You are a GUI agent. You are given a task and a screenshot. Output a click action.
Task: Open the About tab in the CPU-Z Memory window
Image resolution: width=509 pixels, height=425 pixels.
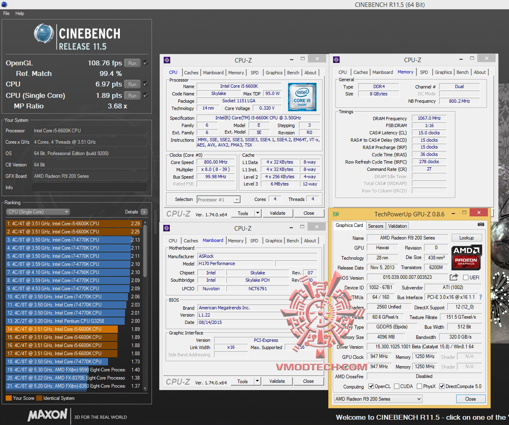click(x=480, y=72)
